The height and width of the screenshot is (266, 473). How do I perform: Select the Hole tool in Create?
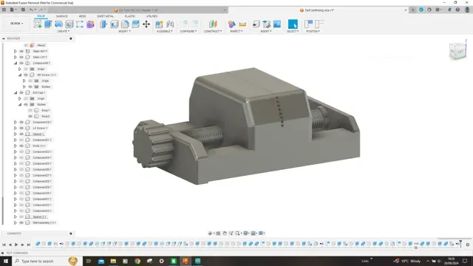click(69, 24)
